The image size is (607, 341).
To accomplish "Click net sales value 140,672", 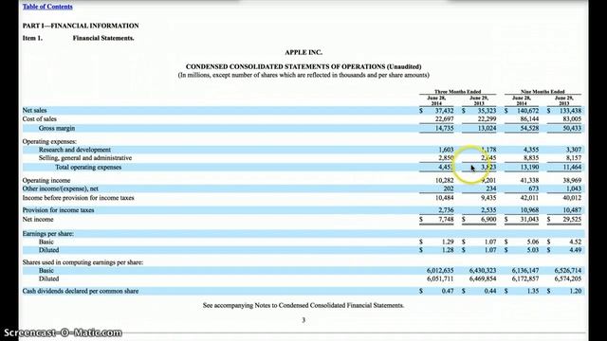I will click(528, 111).
